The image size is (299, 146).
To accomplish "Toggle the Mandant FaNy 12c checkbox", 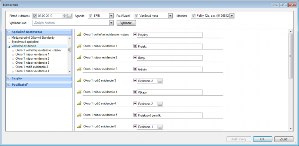I will 194,16.
